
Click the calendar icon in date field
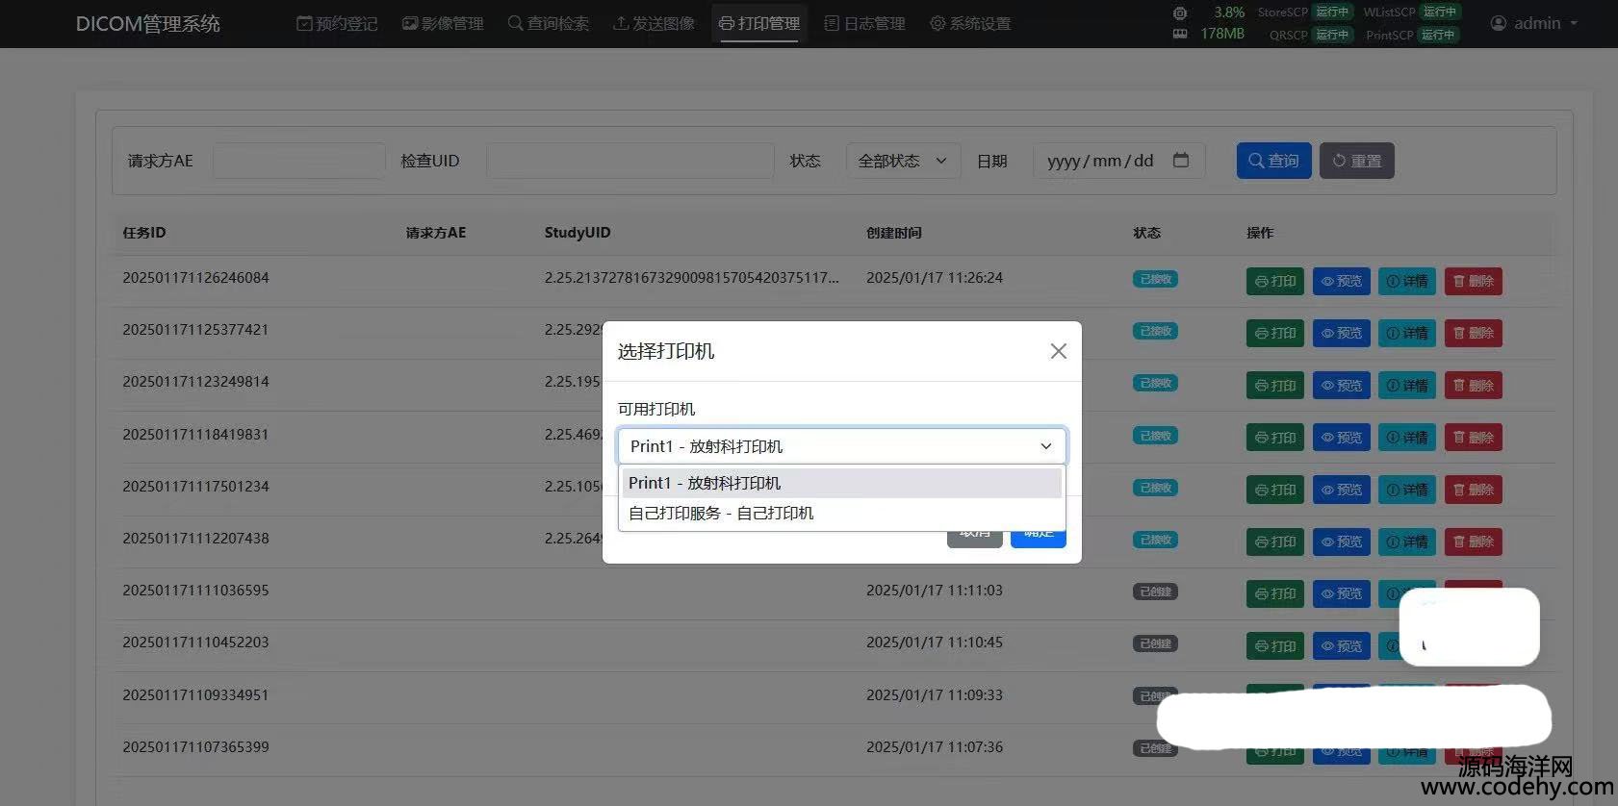(1181, 161)
